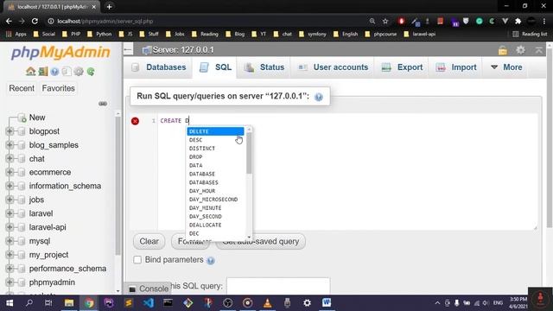553x311 pixels.
Task: Show Recent tables list
Action: pyautogui.click(x=22, y=88)
